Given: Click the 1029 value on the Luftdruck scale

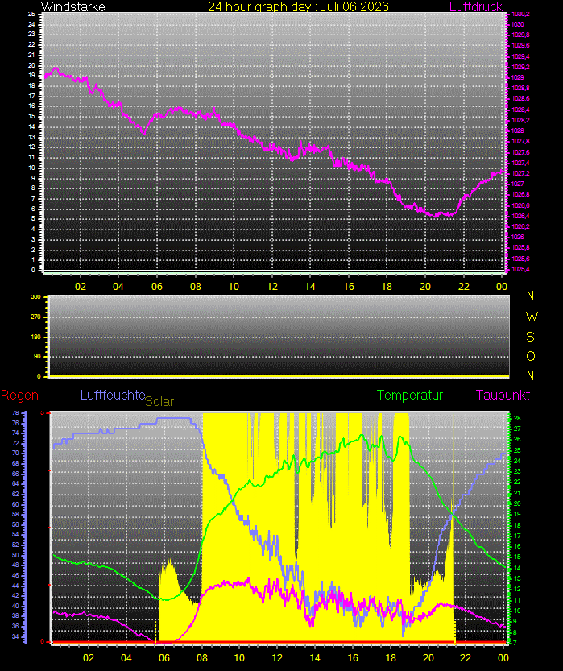Looking at the screenshot, I should [x=518, y=77].
